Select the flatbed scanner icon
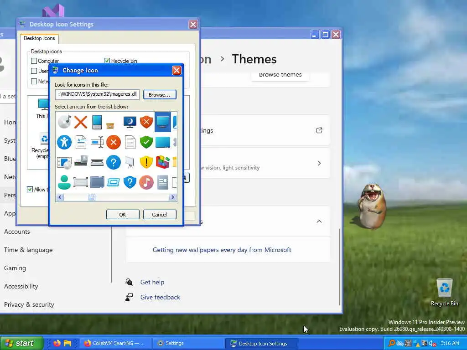 pyautogui.click(x=97, y=163)
